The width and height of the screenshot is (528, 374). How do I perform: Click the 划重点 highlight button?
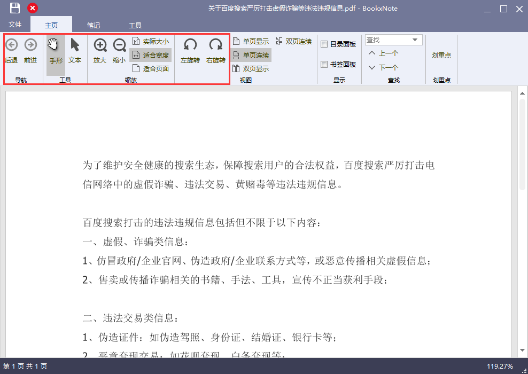(x=441, y=56)
